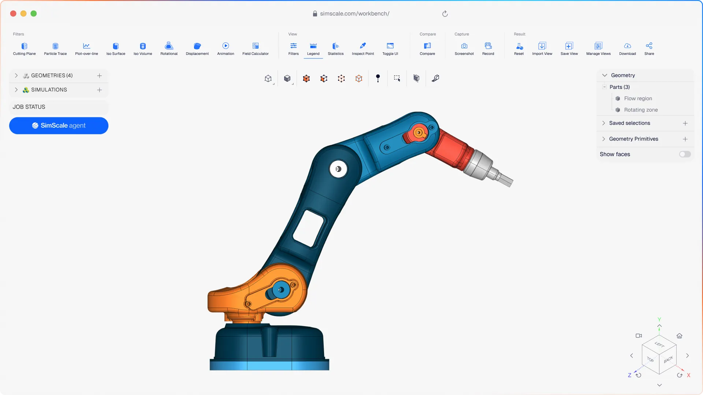Open the shaded render-mode cube dropdown
This screenshot has height=395, width=703.
[x=288, y=79]
